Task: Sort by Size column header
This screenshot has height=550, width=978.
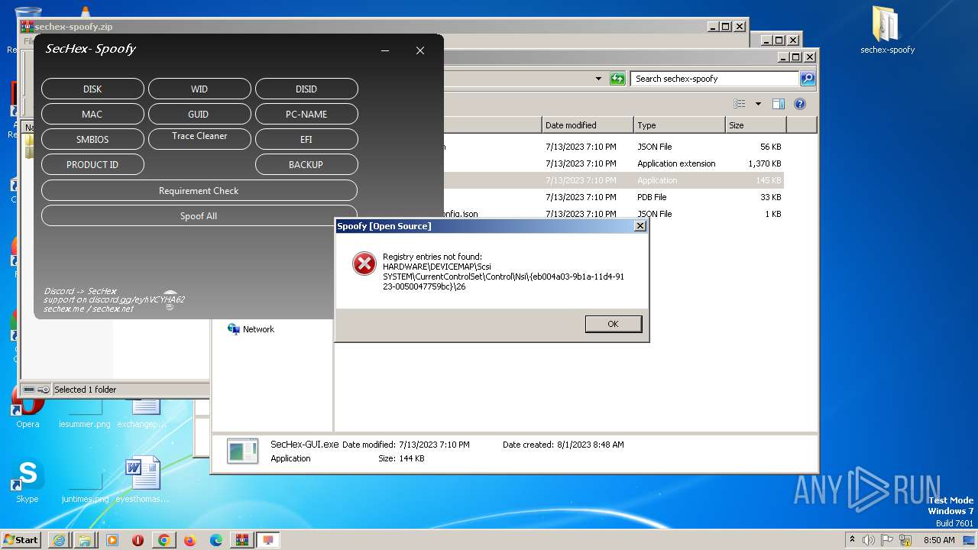Action: (756, 125)
